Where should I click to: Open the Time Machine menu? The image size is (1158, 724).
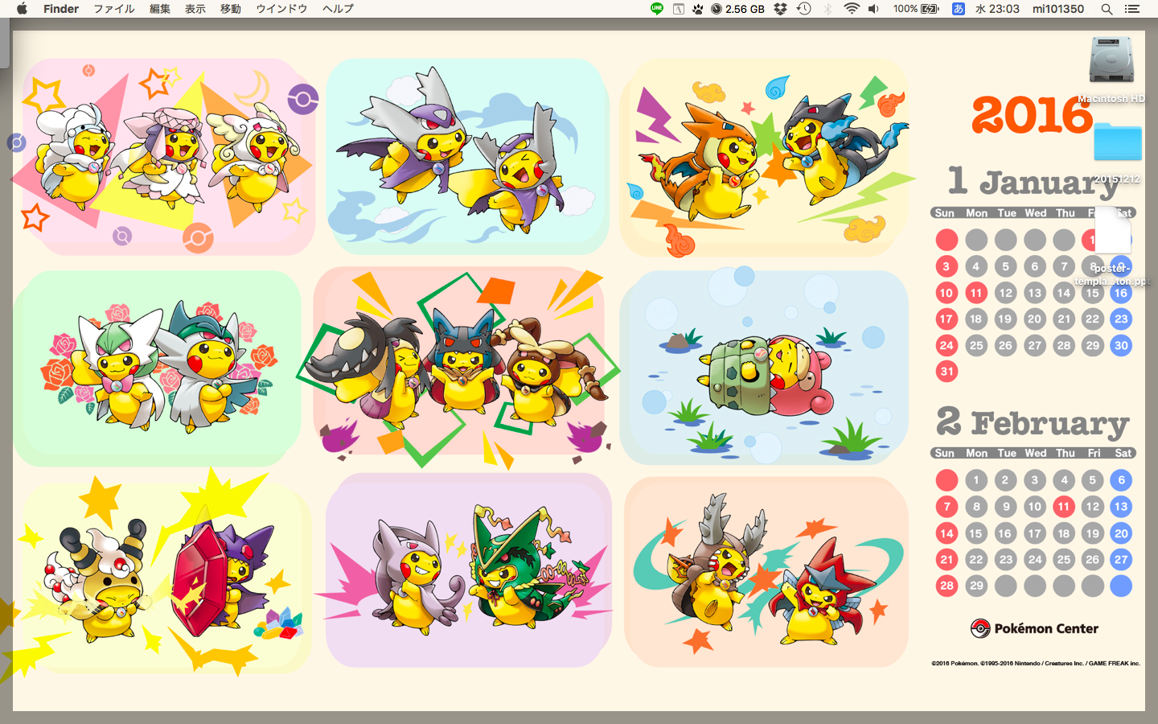point(804,9)
